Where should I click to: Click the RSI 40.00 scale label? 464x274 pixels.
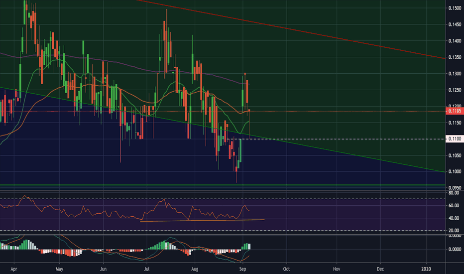pos(454,218)
